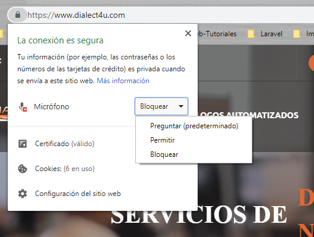Open the Laravel bookmark folder icon
The height and width of the screenshot is (237, 314).
250,34
